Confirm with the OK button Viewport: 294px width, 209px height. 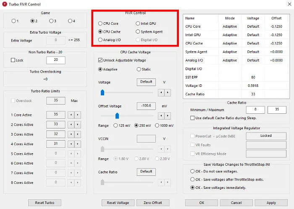[202, 203]
